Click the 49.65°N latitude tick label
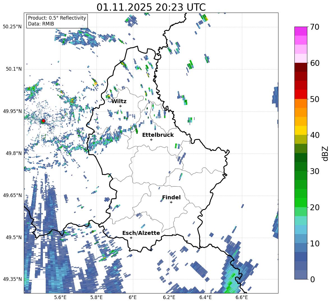This screenshot has width=332, height=303. tap(12, 195)
